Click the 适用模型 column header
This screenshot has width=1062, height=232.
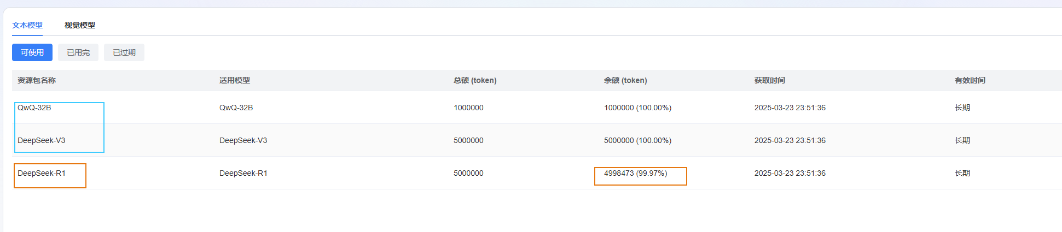(x=235, y=80)
